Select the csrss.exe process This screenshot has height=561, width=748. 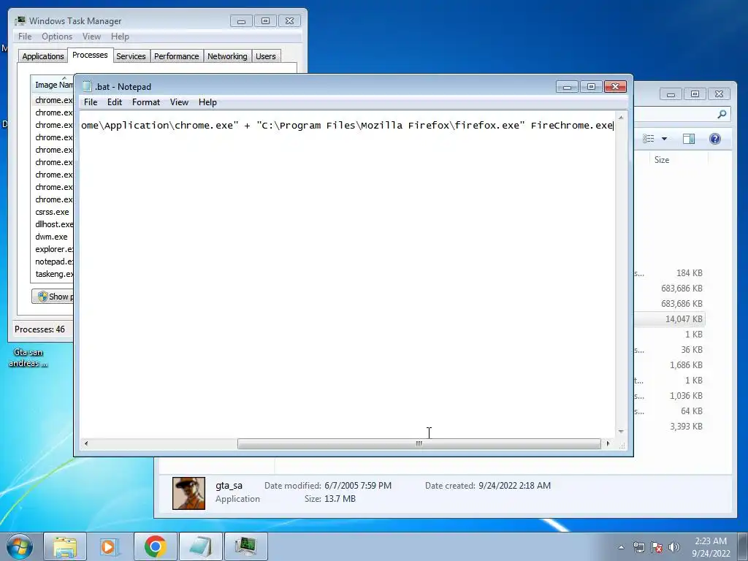[x=52, y=212]
